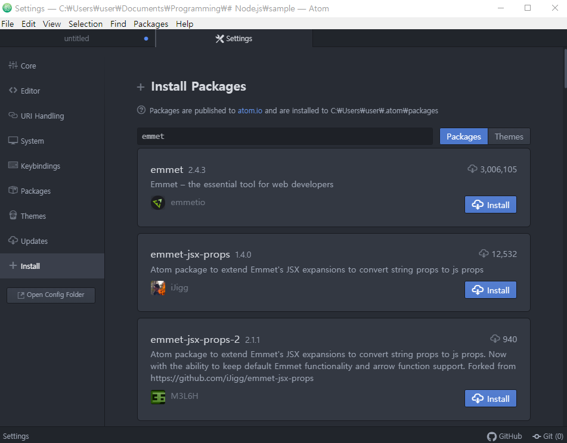Open the Selection menu

[85, 24]
